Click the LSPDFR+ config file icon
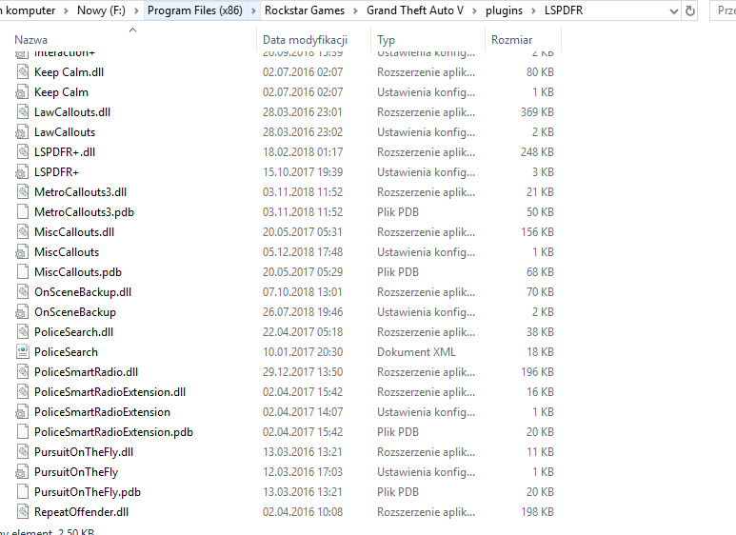736x535 pixels. click(22, 171)
